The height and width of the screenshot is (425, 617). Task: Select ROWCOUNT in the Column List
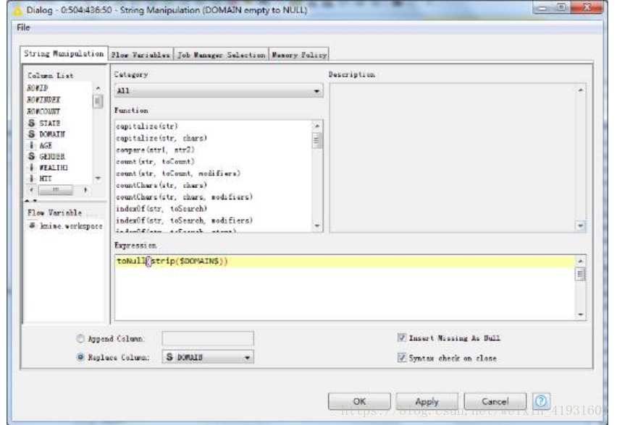coord(43,111)
